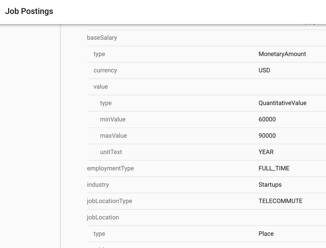Click the Startups industry value
This screenshot has height=248, width=326.
pos(270,185)
